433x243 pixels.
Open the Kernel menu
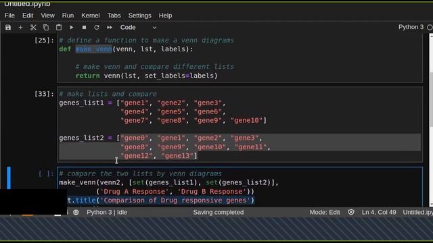(x=90, y=16)
